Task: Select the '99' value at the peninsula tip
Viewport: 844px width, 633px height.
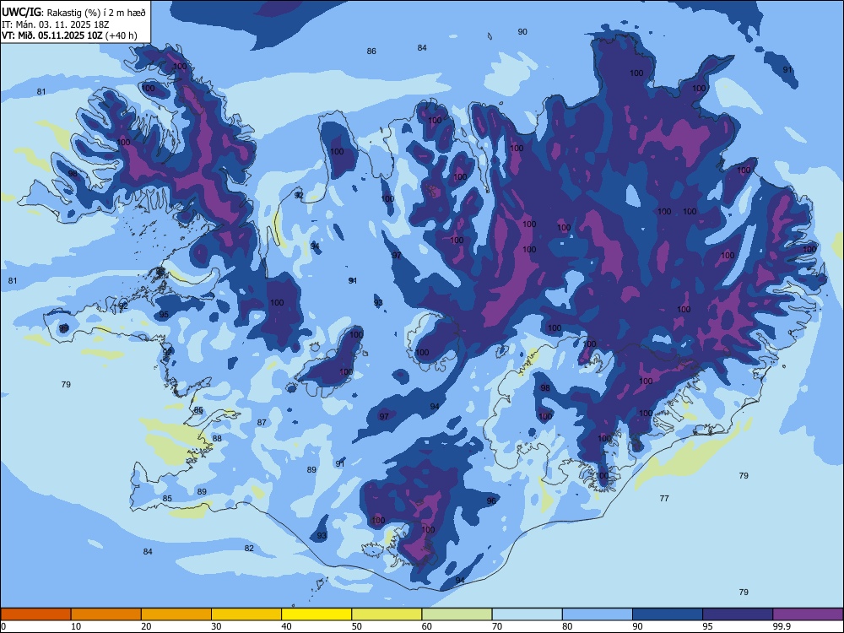Action: [x=63, y=328]
